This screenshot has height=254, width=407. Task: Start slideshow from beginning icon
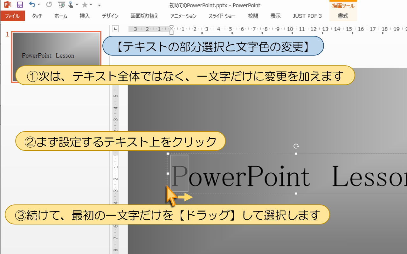pyautogui.click(x=62, y=5)
